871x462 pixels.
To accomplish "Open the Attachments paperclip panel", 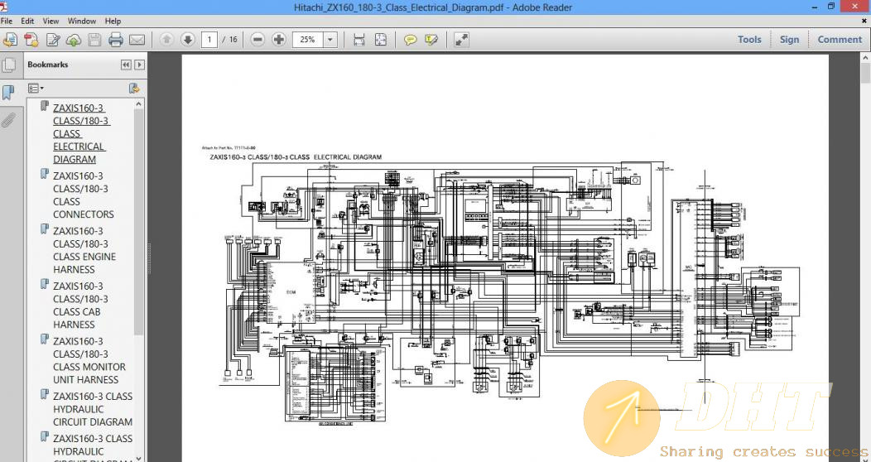I will coord(7,119).
